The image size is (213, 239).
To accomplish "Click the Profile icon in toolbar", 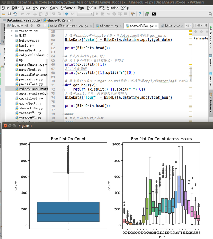I will pyautogui.click(x=114, y=14).
